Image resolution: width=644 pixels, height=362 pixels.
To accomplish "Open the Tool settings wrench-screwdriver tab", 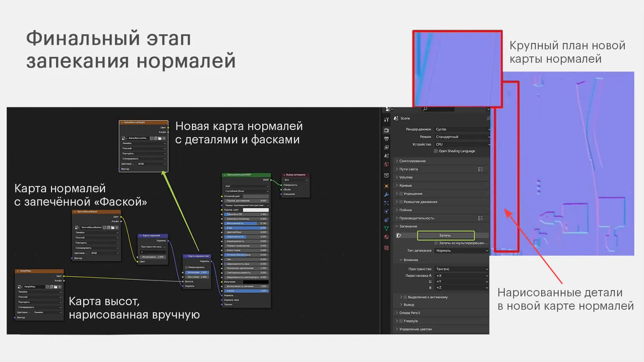I will click(x=386, y=120).
